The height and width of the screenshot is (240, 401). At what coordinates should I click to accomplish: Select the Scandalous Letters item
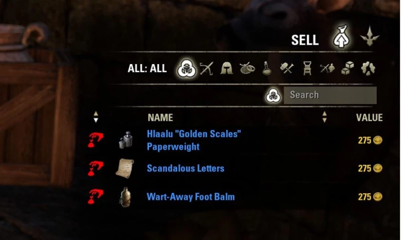point(185,168)
